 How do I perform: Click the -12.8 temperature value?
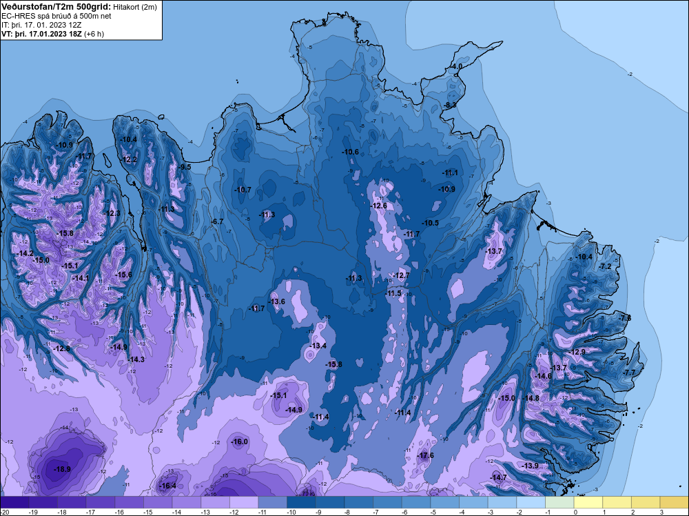61,348
